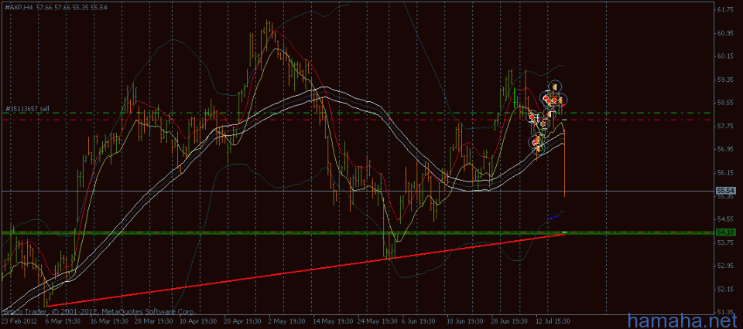Click the 55.54 current price tag

click(725, 190)
